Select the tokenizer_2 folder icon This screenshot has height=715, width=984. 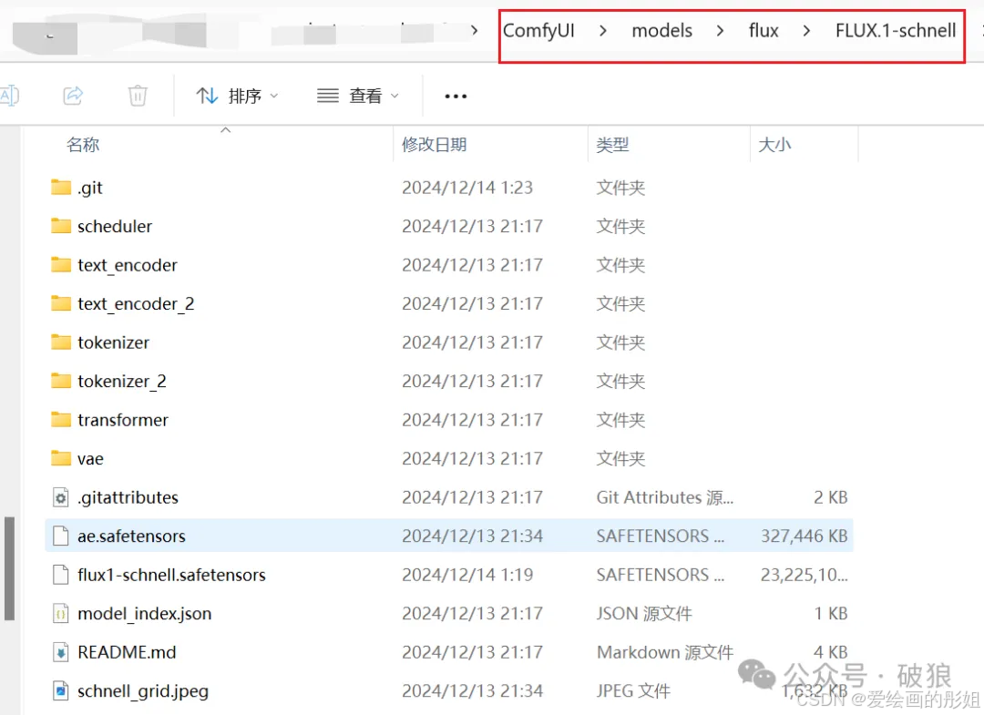pos(61,381)
